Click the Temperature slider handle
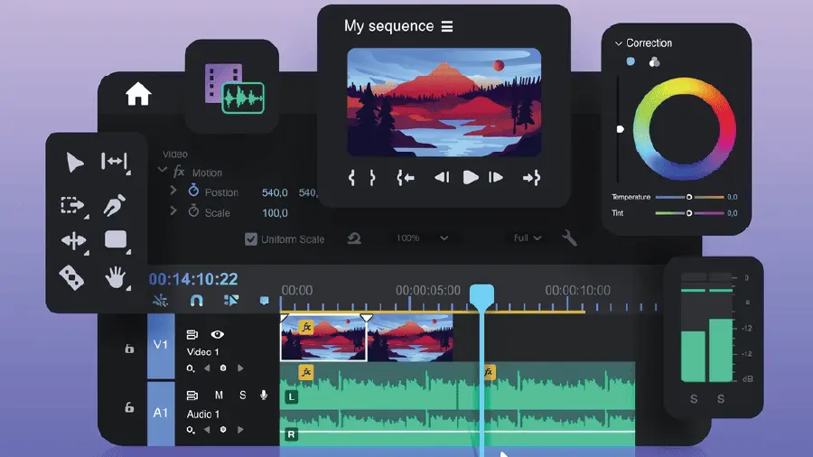Image resolution: width=813 pixels, height=457 pixels. 689,197
